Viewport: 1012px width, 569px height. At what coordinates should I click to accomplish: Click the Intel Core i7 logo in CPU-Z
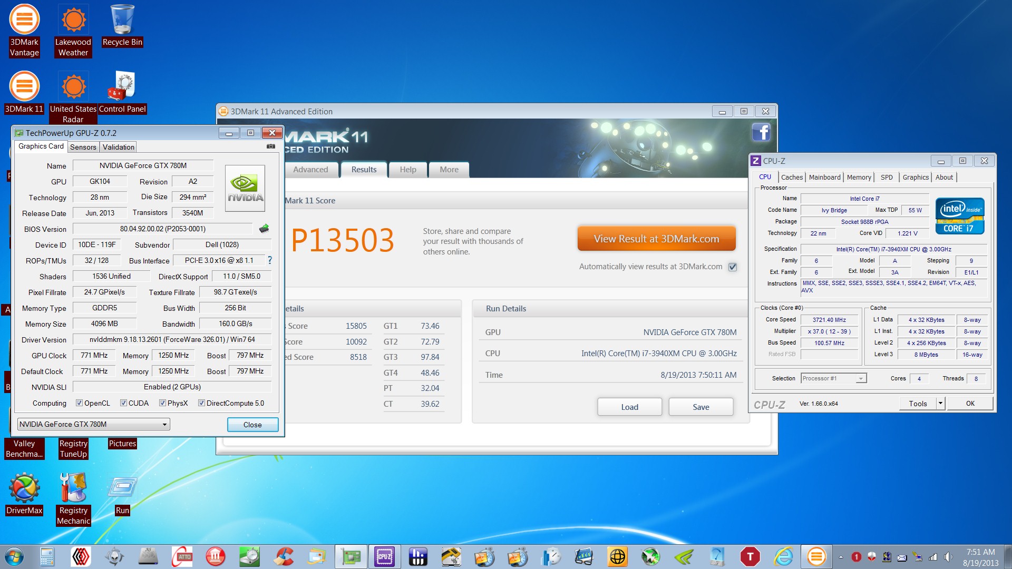pyautogui.click(x=959, y=216)
